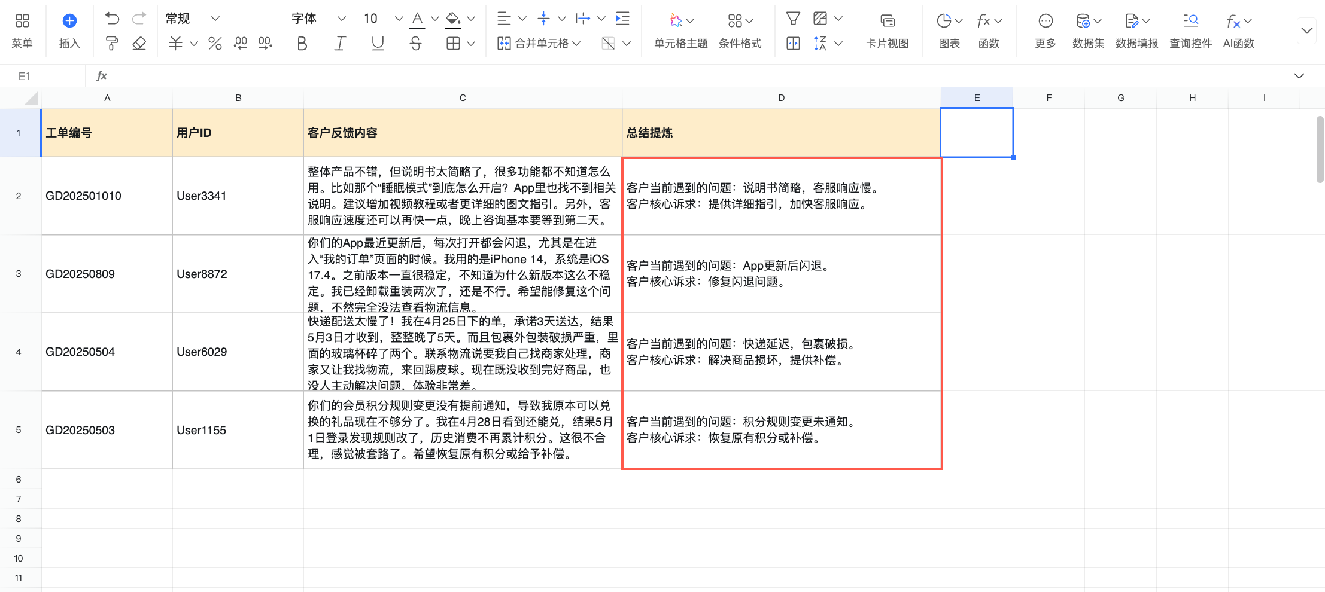Click the eraser clear-format icon
This screenshot has height=592, width=1325.
(139, 43)
